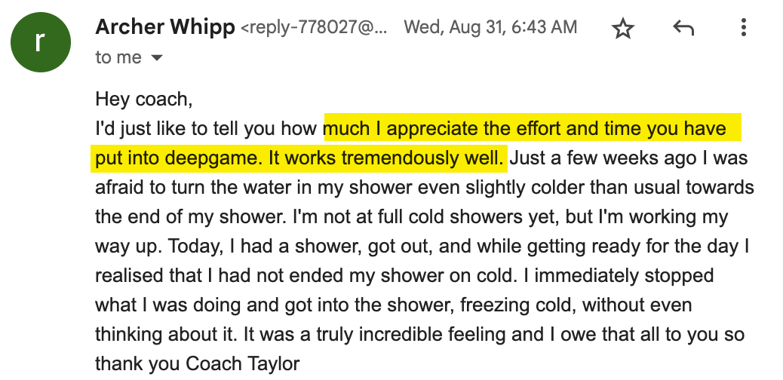Click the "to me" recipient text

118,58
